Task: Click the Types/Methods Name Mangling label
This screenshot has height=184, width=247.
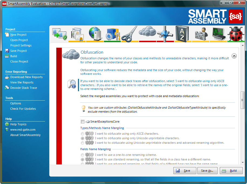Action: tap(102, 128)
